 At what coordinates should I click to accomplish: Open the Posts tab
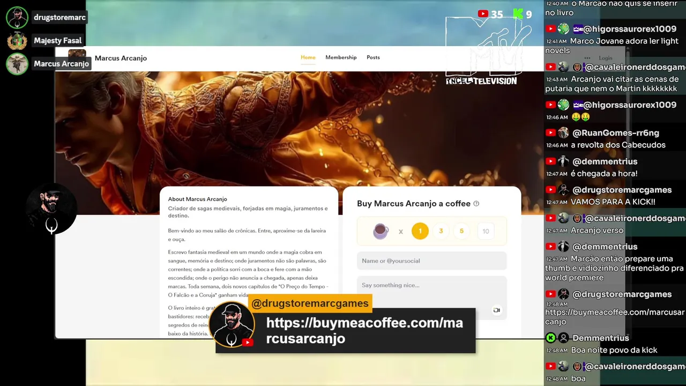pyautogui.click(x=373, y=57)
